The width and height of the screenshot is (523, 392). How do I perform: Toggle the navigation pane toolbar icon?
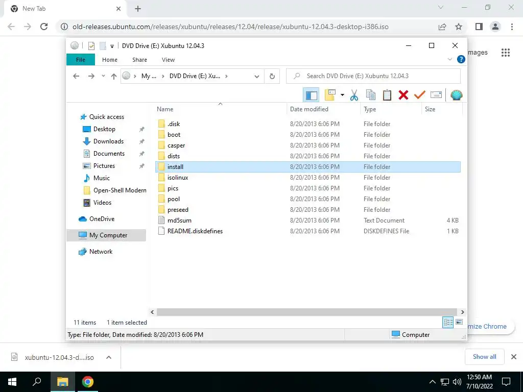pos(311,95)
